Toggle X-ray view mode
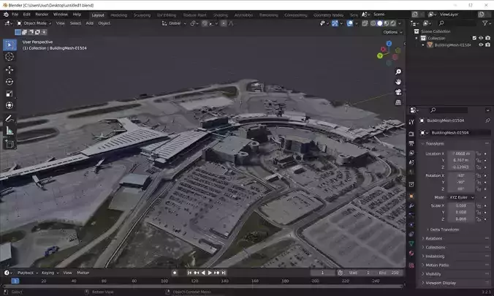494x296 pixels. [365, 23]
